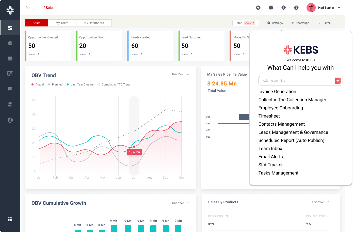Open the notifications bell icon

(x=271, y=8)
